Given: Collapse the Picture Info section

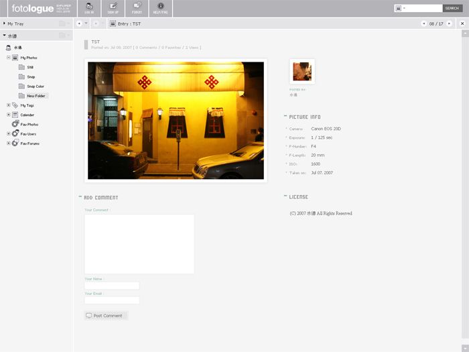Looking at the screenshot, I should [x=285, y=116].
